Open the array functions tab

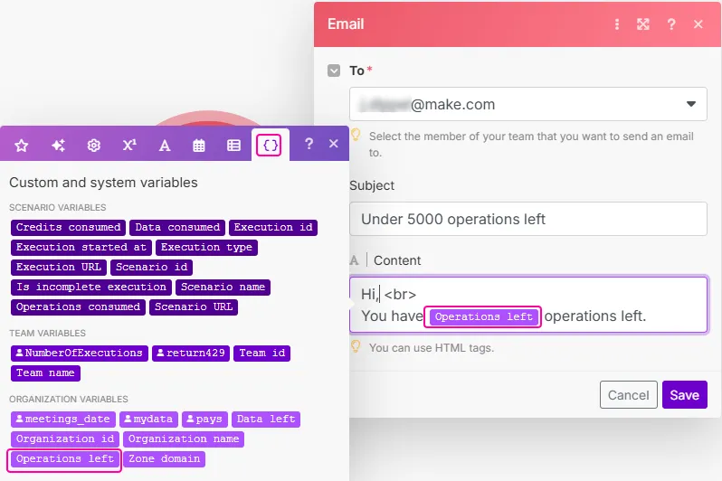[233, 145]
